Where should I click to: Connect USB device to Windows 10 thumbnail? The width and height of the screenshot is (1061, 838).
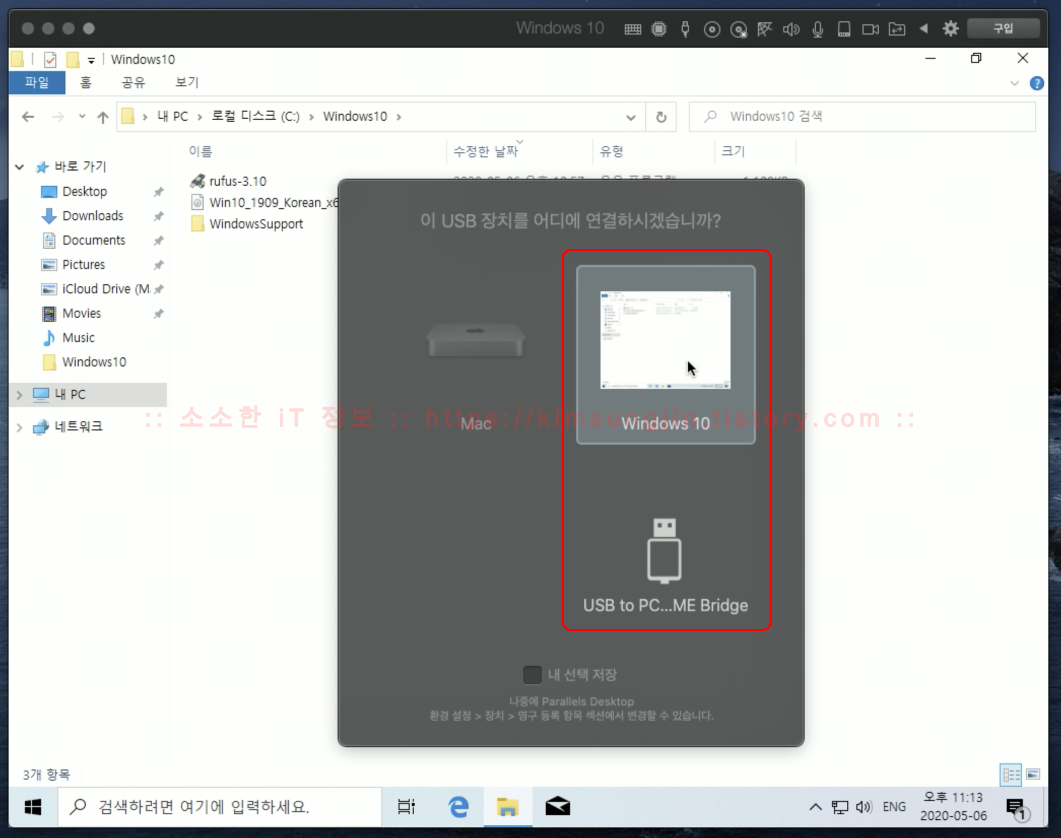(x=665, y=354)
